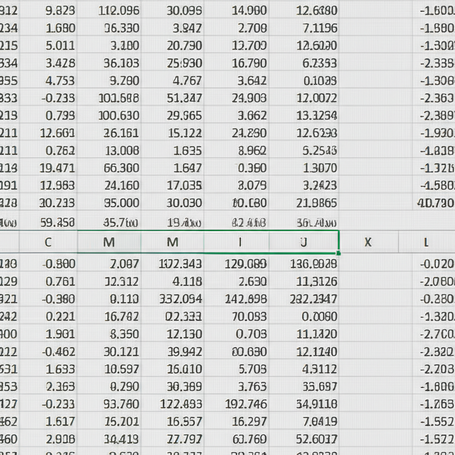
Task: Select the cell with 19.471
Action: (48, 168)
